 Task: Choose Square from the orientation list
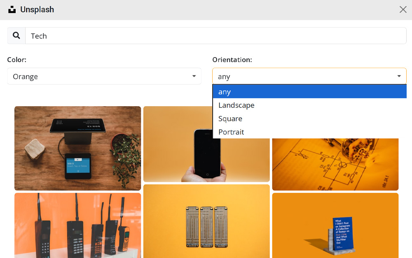(x=230, y=119)
